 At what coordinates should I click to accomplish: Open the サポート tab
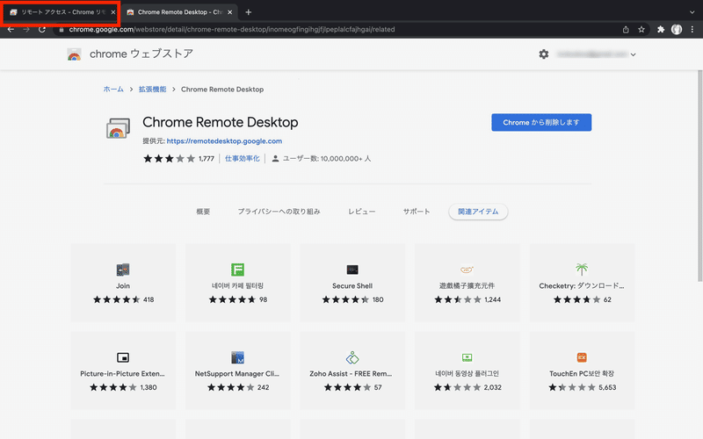pyautogui.click(x=417, y=212)
